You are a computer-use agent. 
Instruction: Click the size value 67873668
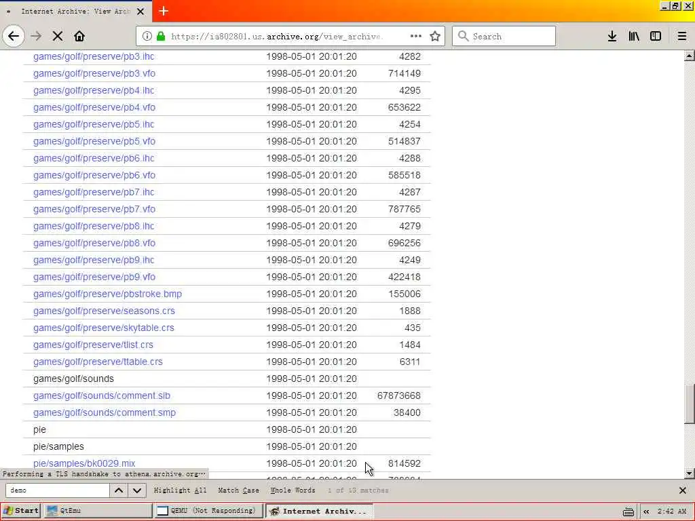[398, 395]
